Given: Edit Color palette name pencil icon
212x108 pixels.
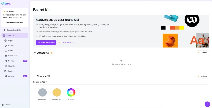Looking at the screenshot, I should 46,82.
